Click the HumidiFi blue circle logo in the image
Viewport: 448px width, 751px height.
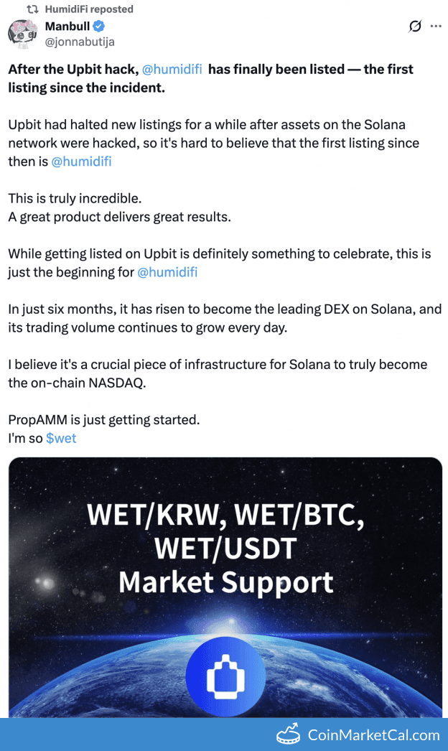click(x=225, y=676)
